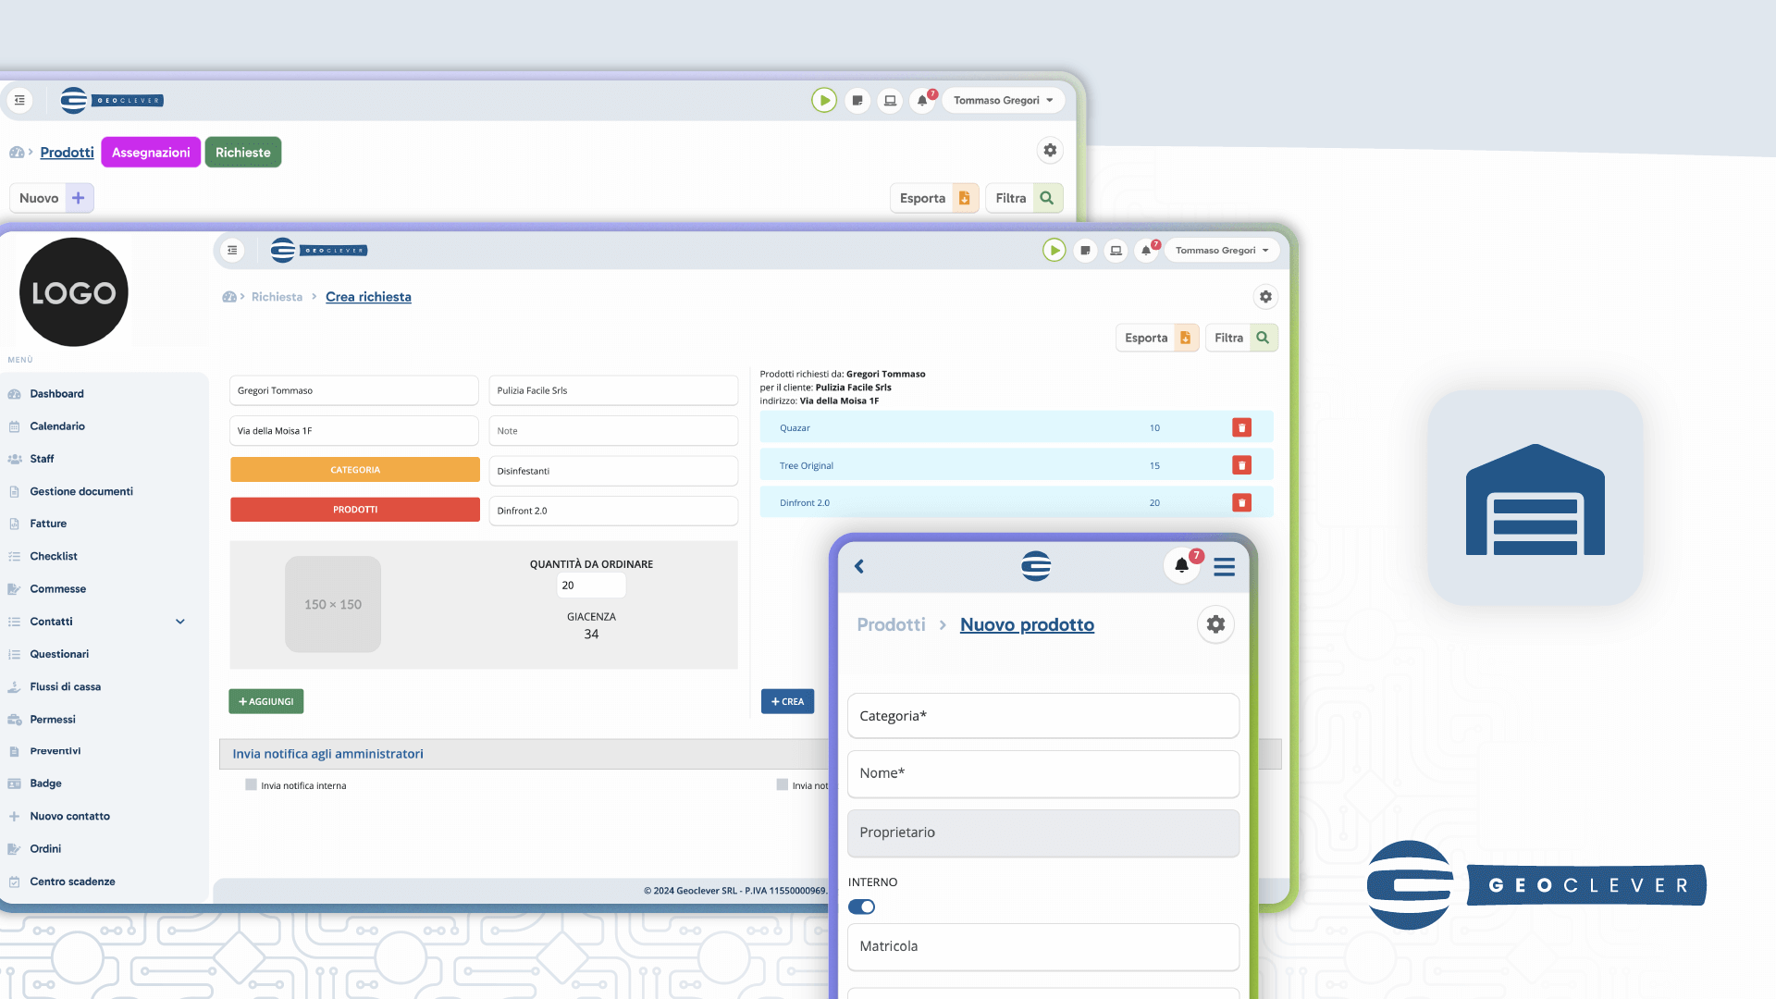The width and height of the screenshot is (1776, 999).
Task: Open the Disinfestanti category dropdown
Action: point(613,471)
